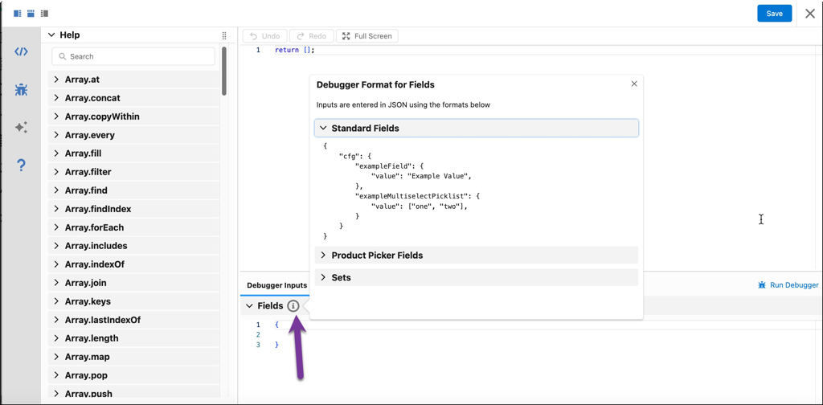Expand Array.pop help entry

pyautogui.click(x=133, y=375)
